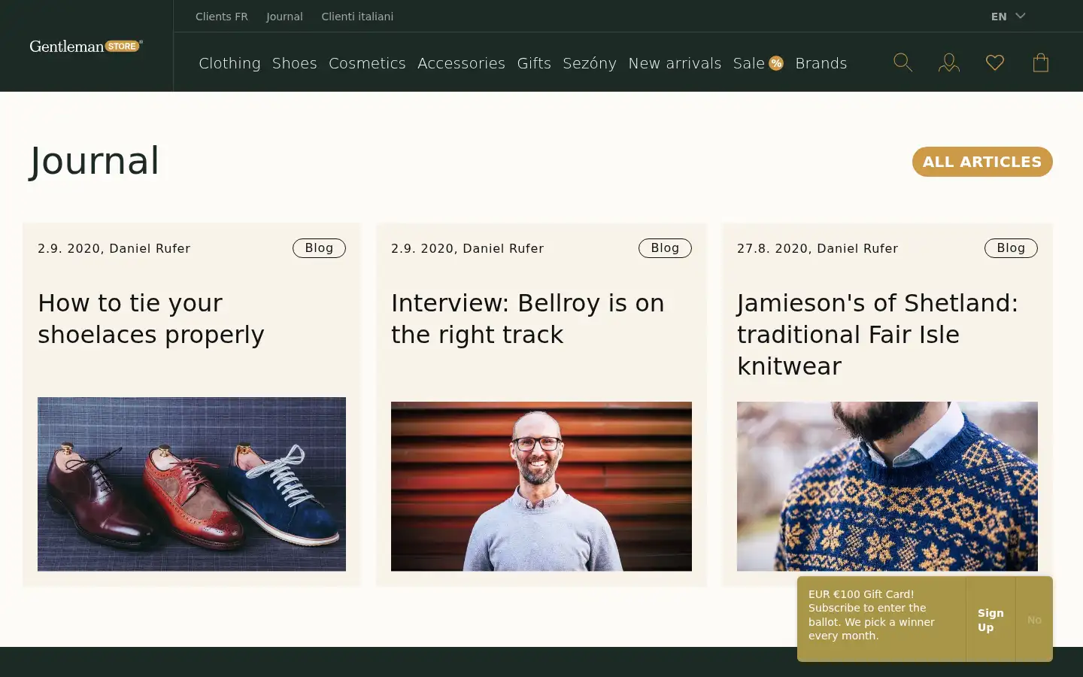Click the three shoes thumbnail image
The width and height of the screenshot is (1083, 677).
click(192, 484)
